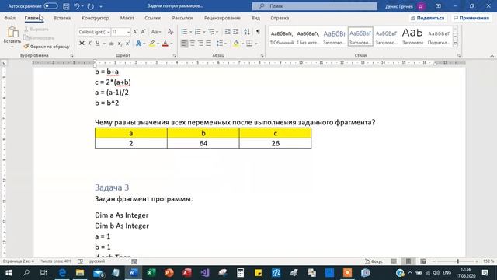Screen dimensions: 497x280
Task: Click Копировать in clipboard group
Action: [x=39, y=38]
